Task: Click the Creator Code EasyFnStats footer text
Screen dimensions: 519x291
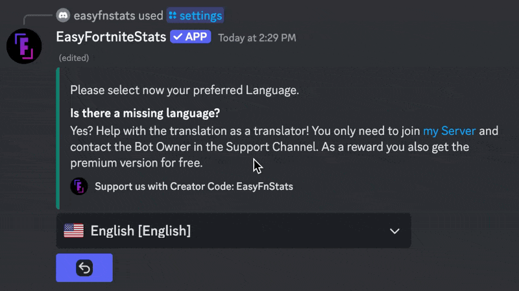Action: [x=194, y=187]
